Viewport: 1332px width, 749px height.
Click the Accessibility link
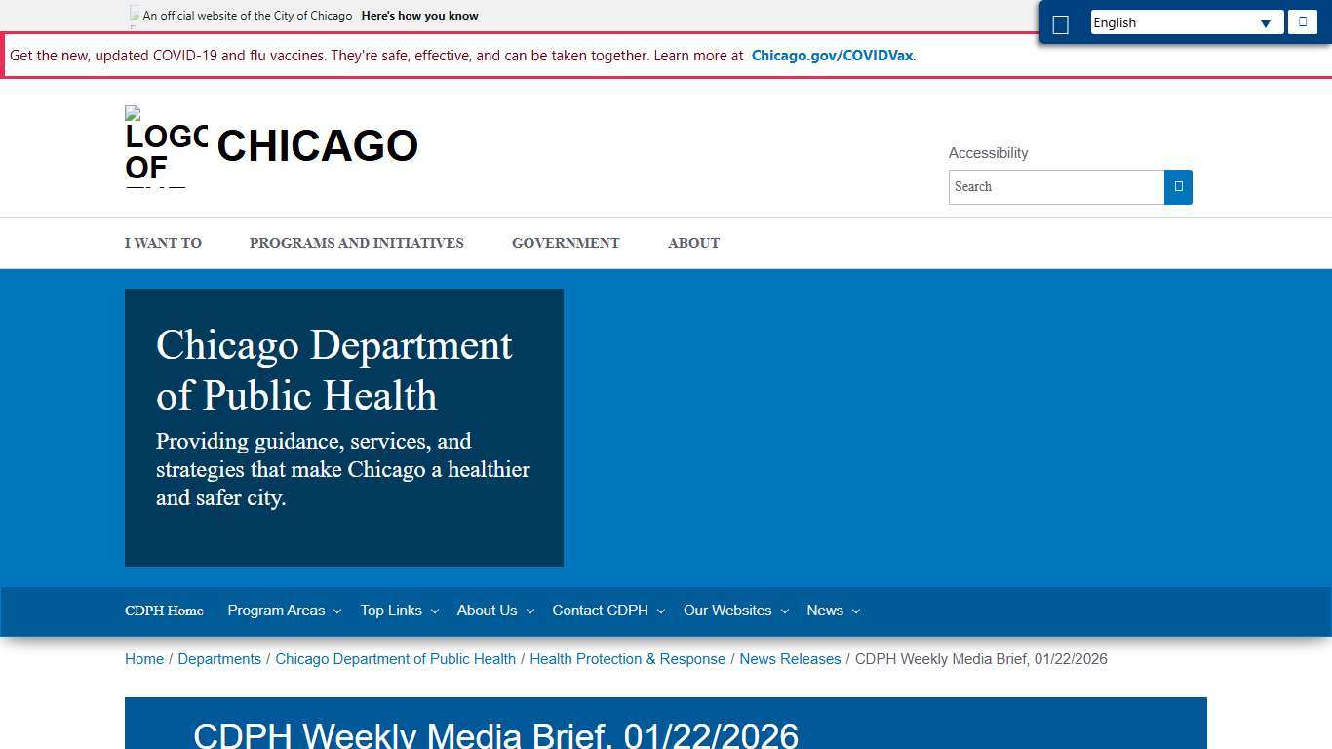[x=988, y=153]
